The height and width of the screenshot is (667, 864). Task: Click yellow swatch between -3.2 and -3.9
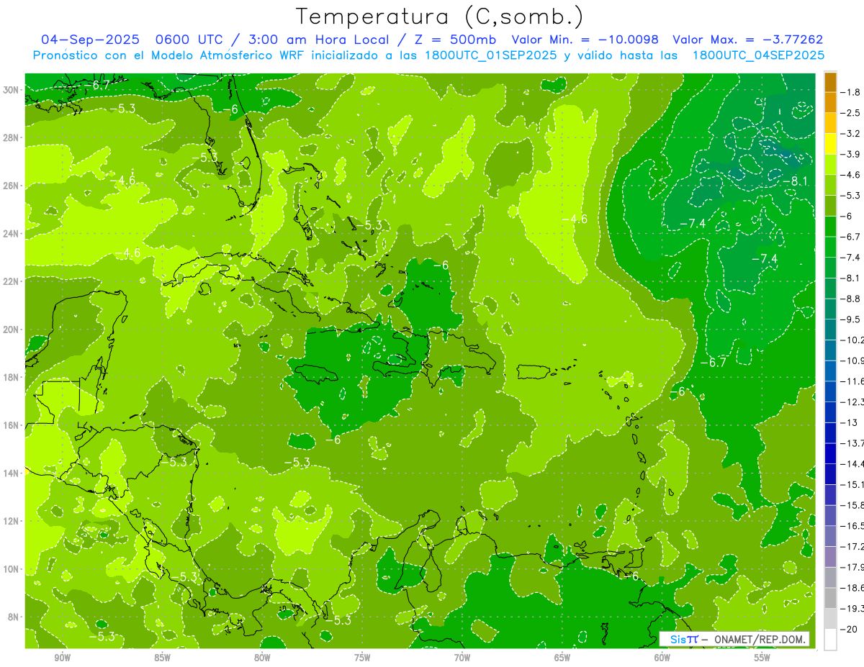(x=830, y=144)
